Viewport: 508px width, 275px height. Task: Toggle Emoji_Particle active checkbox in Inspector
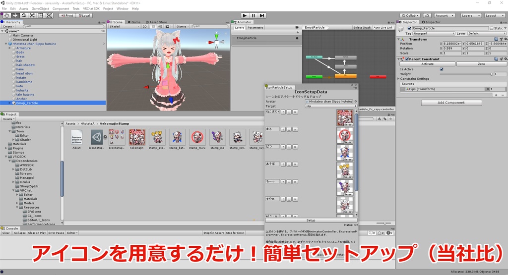pyautogui.click(x=409, y=28)
